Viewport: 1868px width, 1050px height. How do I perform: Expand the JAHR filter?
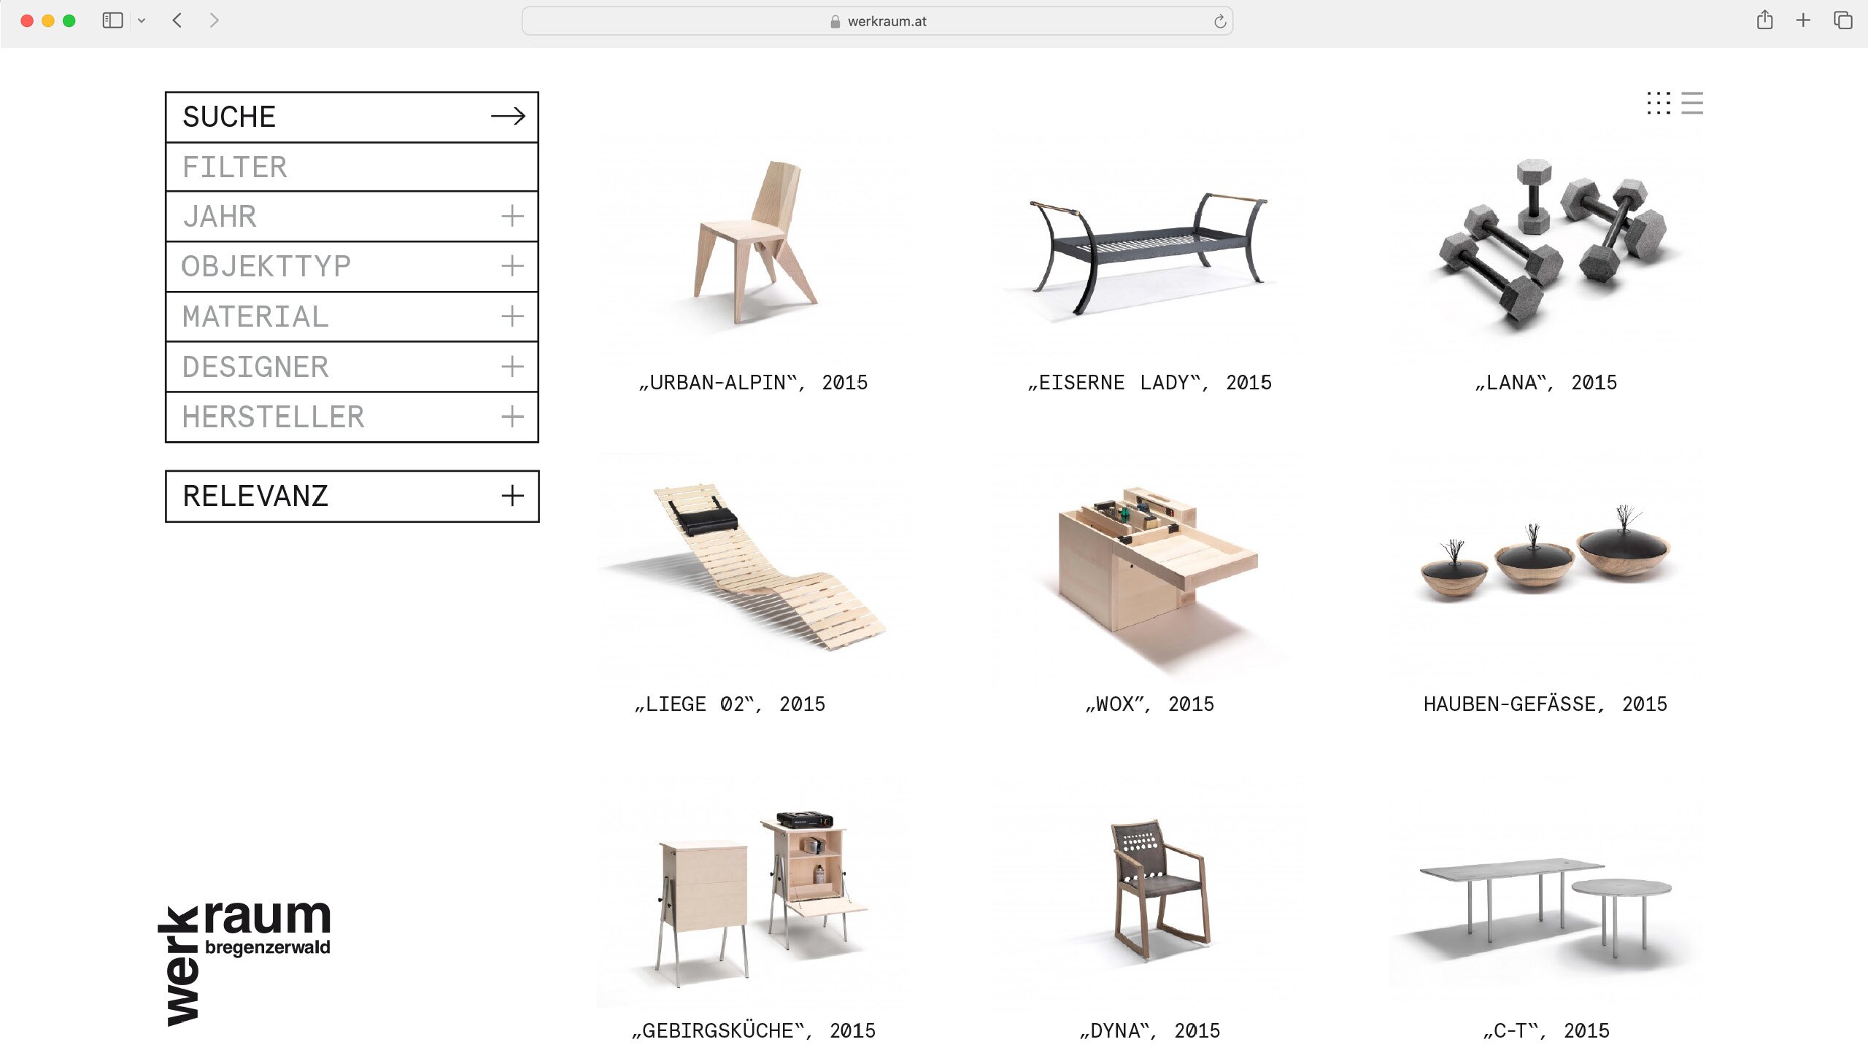coord(512,216)
